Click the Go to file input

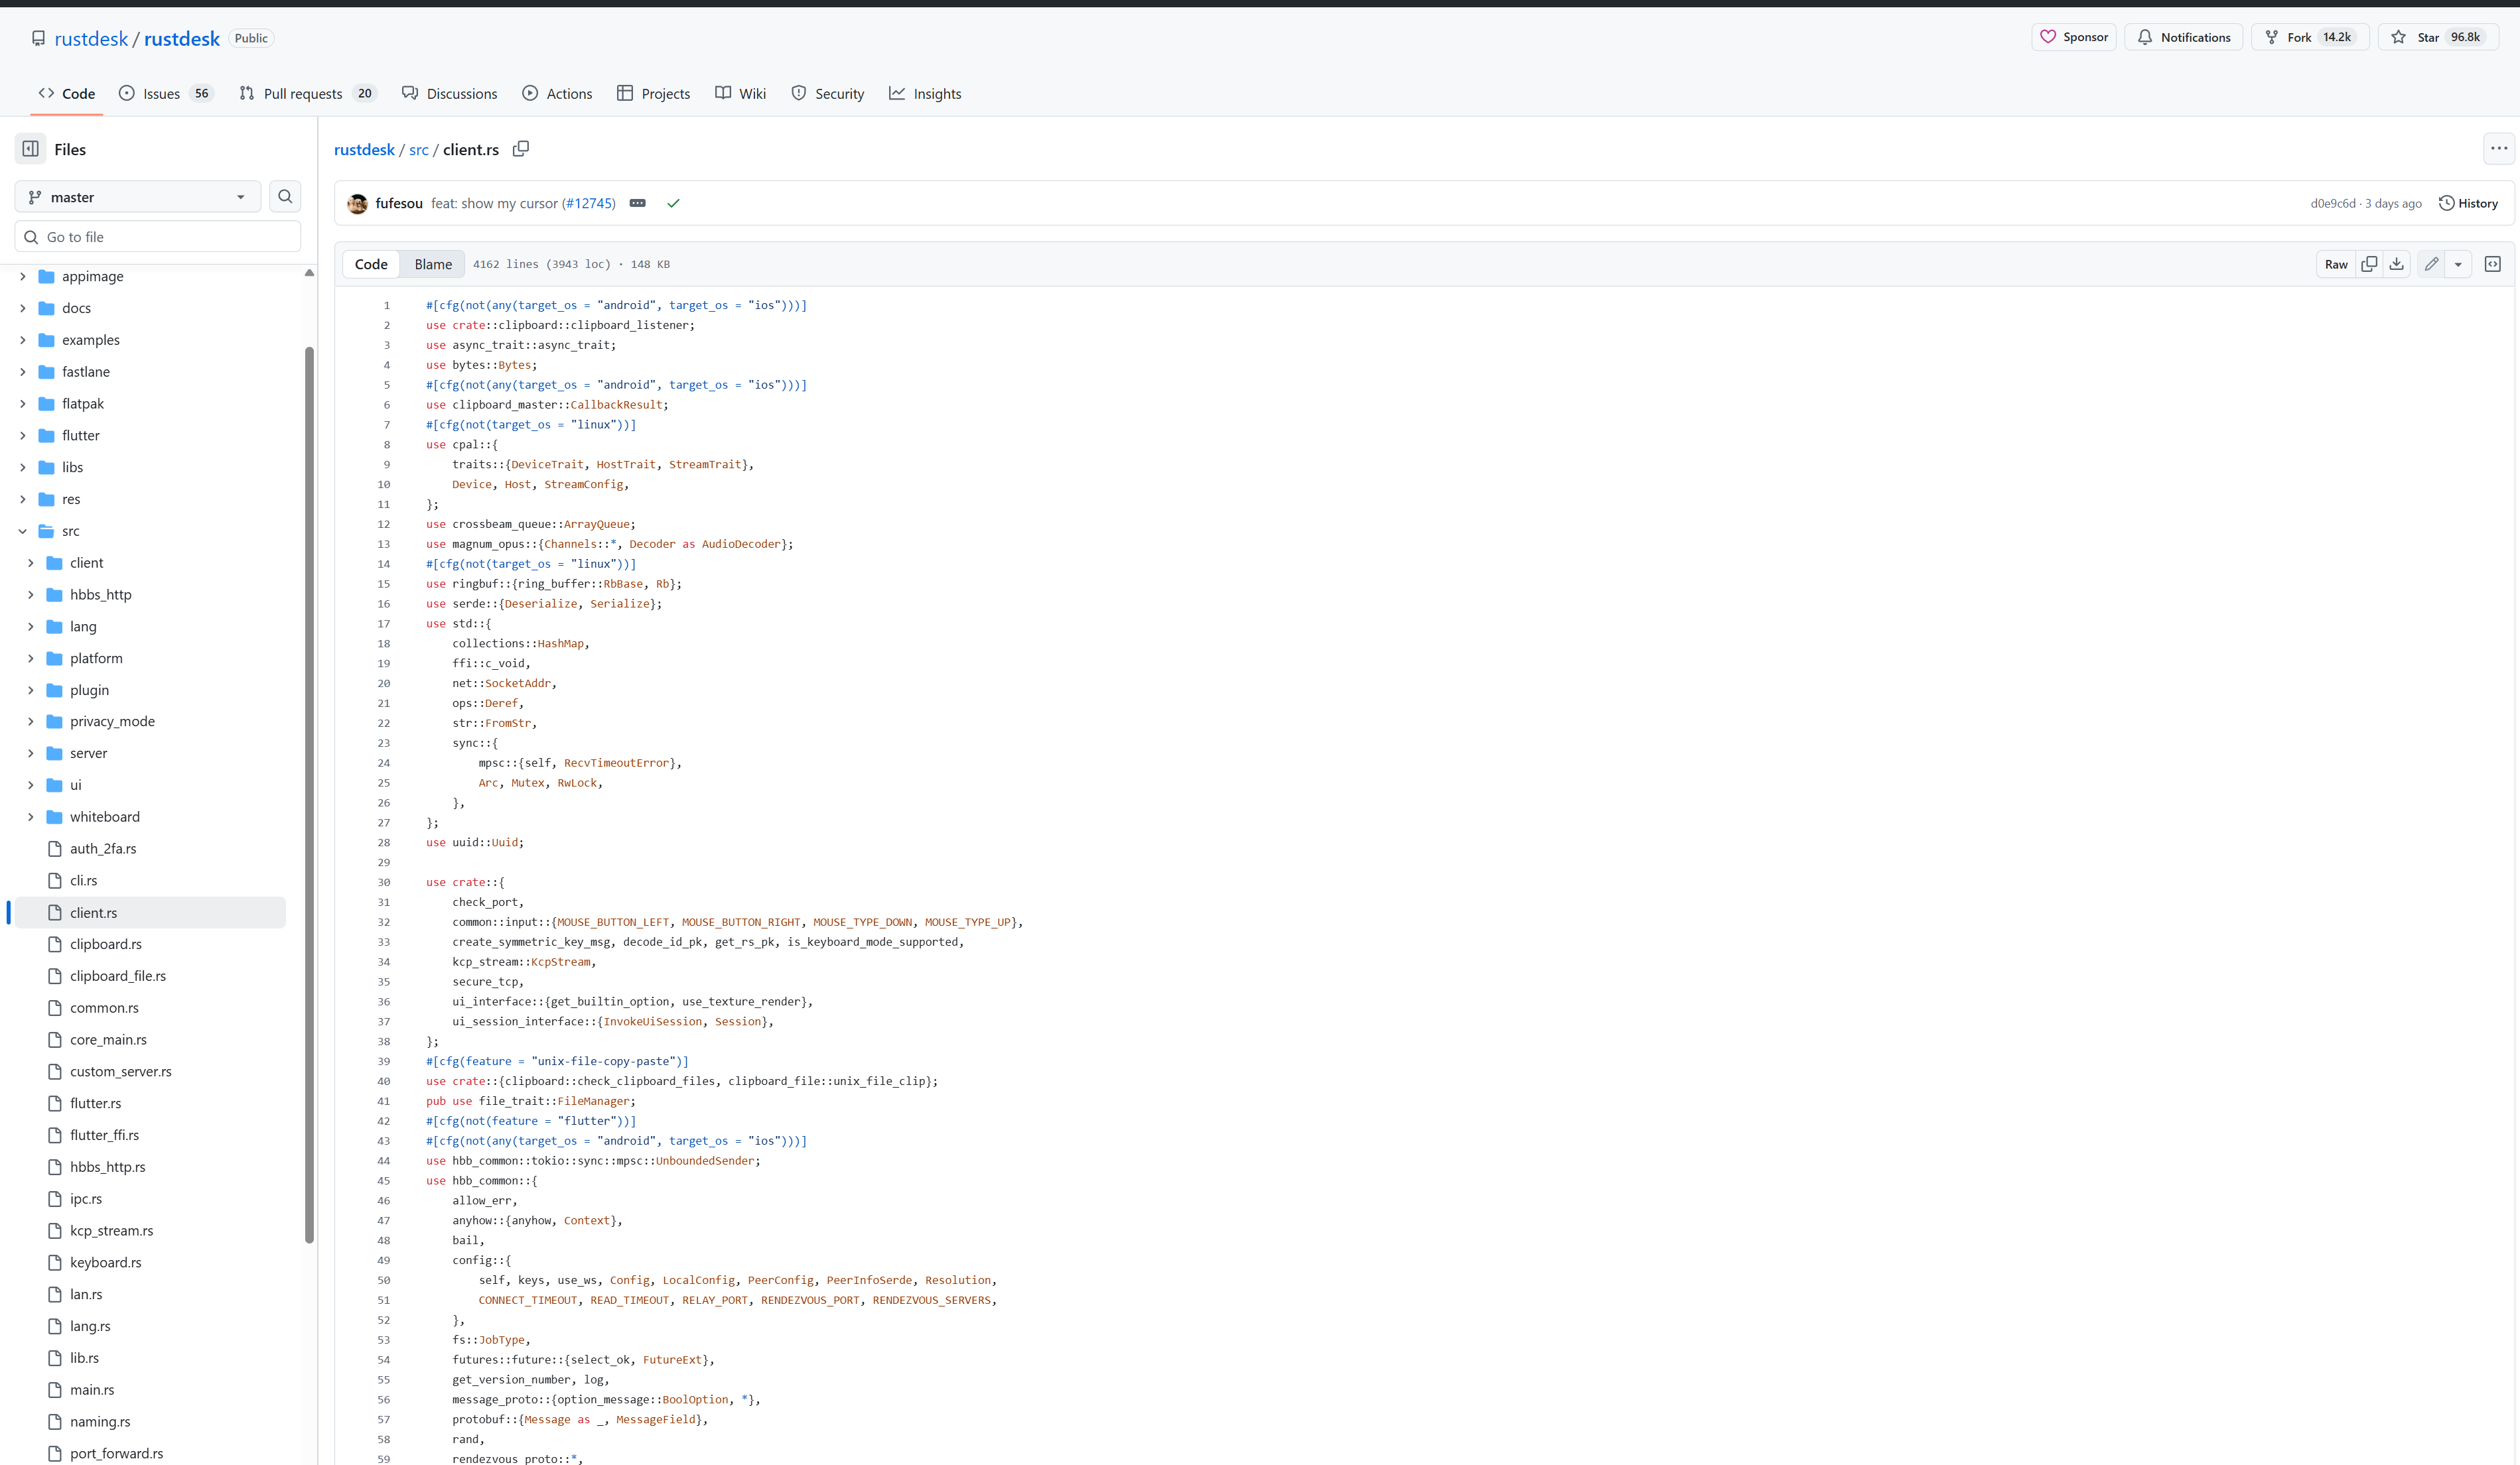click(x=158, y=237)
